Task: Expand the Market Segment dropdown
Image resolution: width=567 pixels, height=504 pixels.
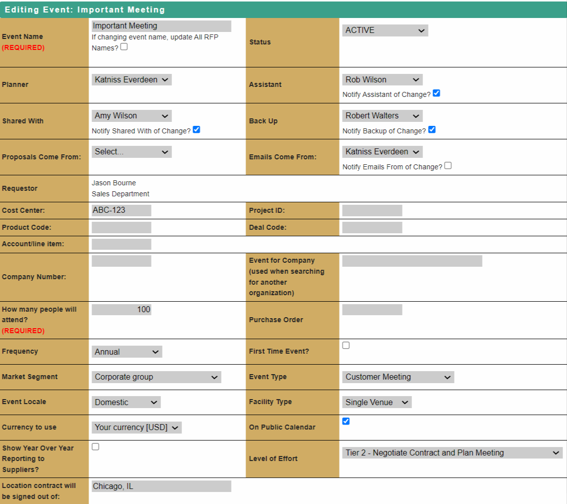Action: [156, 377]
